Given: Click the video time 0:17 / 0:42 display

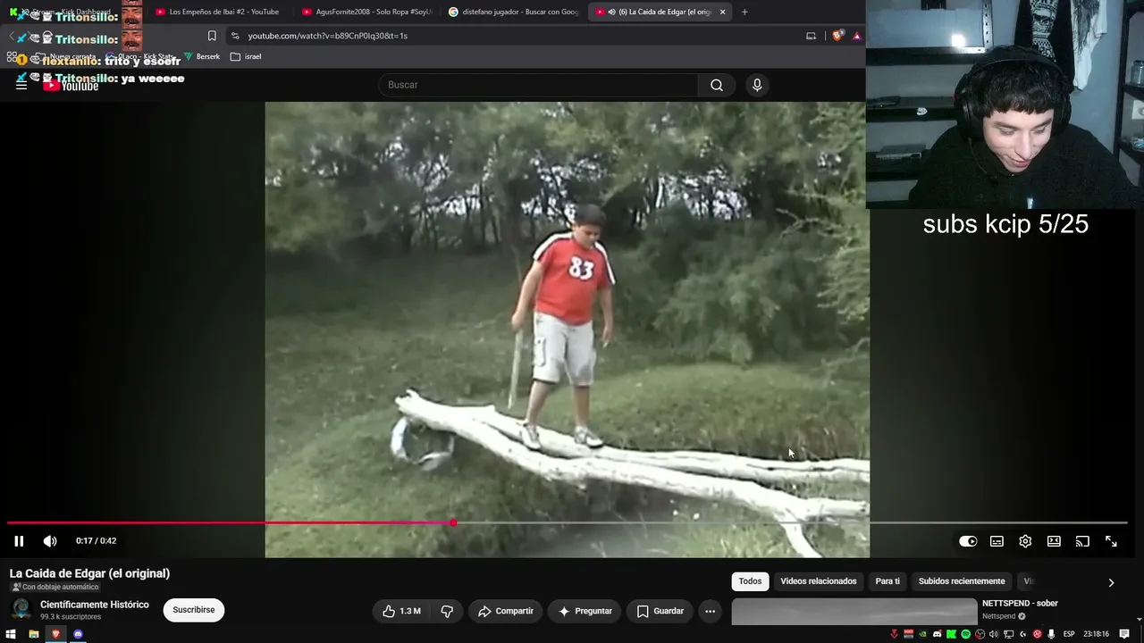Looking at the screenshot, I should pos(96,541).
